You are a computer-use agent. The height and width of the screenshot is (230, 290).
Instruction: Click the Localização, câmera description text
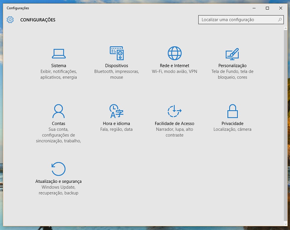[x=232, y=129]
